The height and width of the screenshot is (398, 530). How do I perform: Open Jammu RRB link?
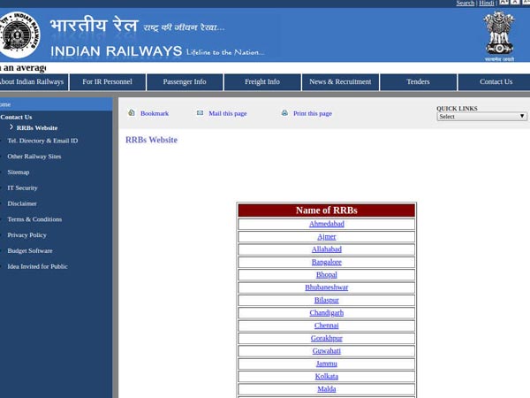tap(327, 364)
